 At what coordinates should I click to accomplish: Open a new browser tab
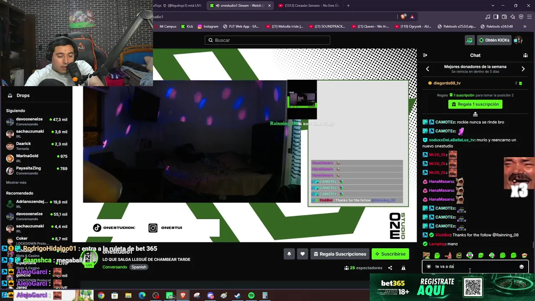(348, 5)
